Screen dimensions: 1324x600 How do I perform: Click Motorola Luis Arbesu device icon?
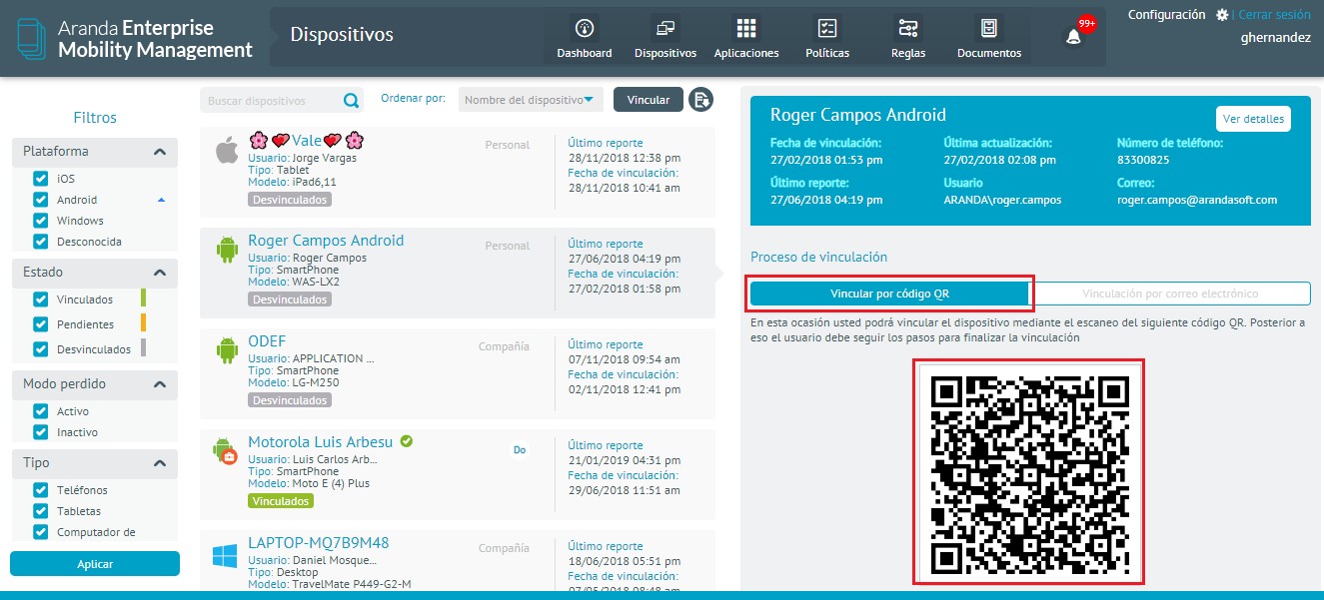pyautogui.click(x=225, y=451)
